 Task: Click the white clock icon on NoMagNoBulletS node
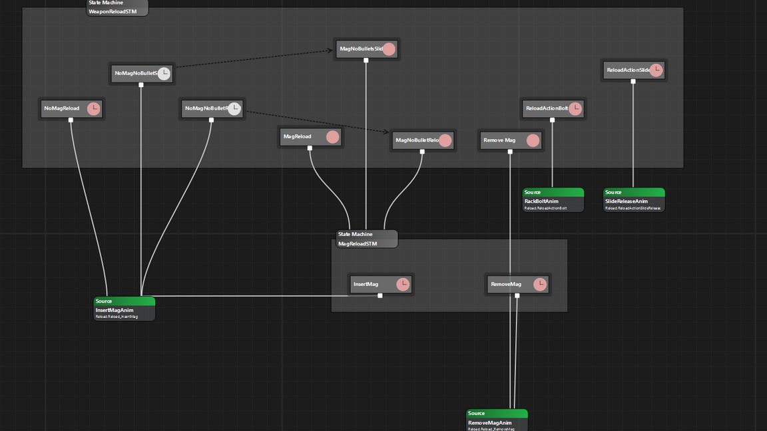click(x=164, y=73)
